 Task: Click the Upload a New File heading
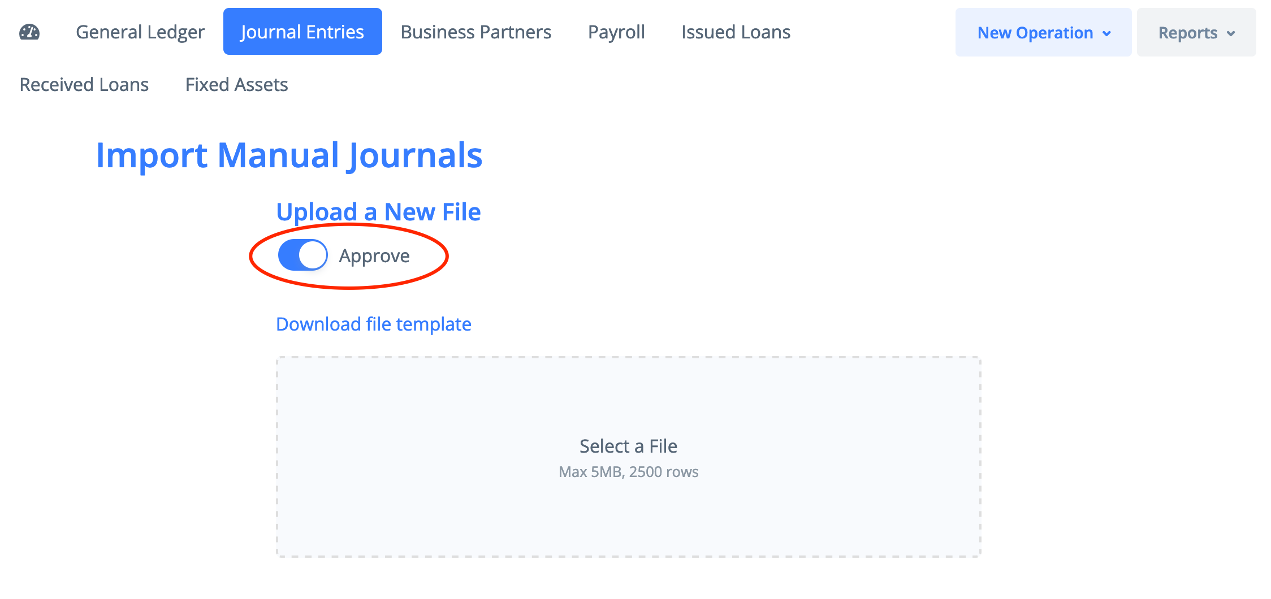tap(378, 212)
